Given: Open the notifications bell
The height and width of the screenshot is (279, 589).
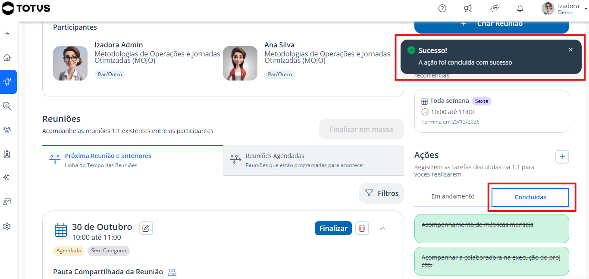Looking at the screenshot, I should [520, 9].
